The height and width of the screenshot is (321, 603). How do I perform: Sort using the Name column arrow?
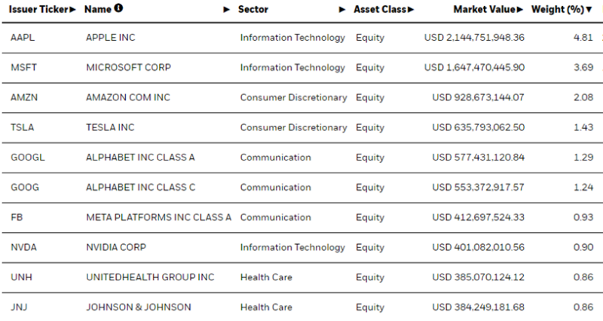[227, 10]
